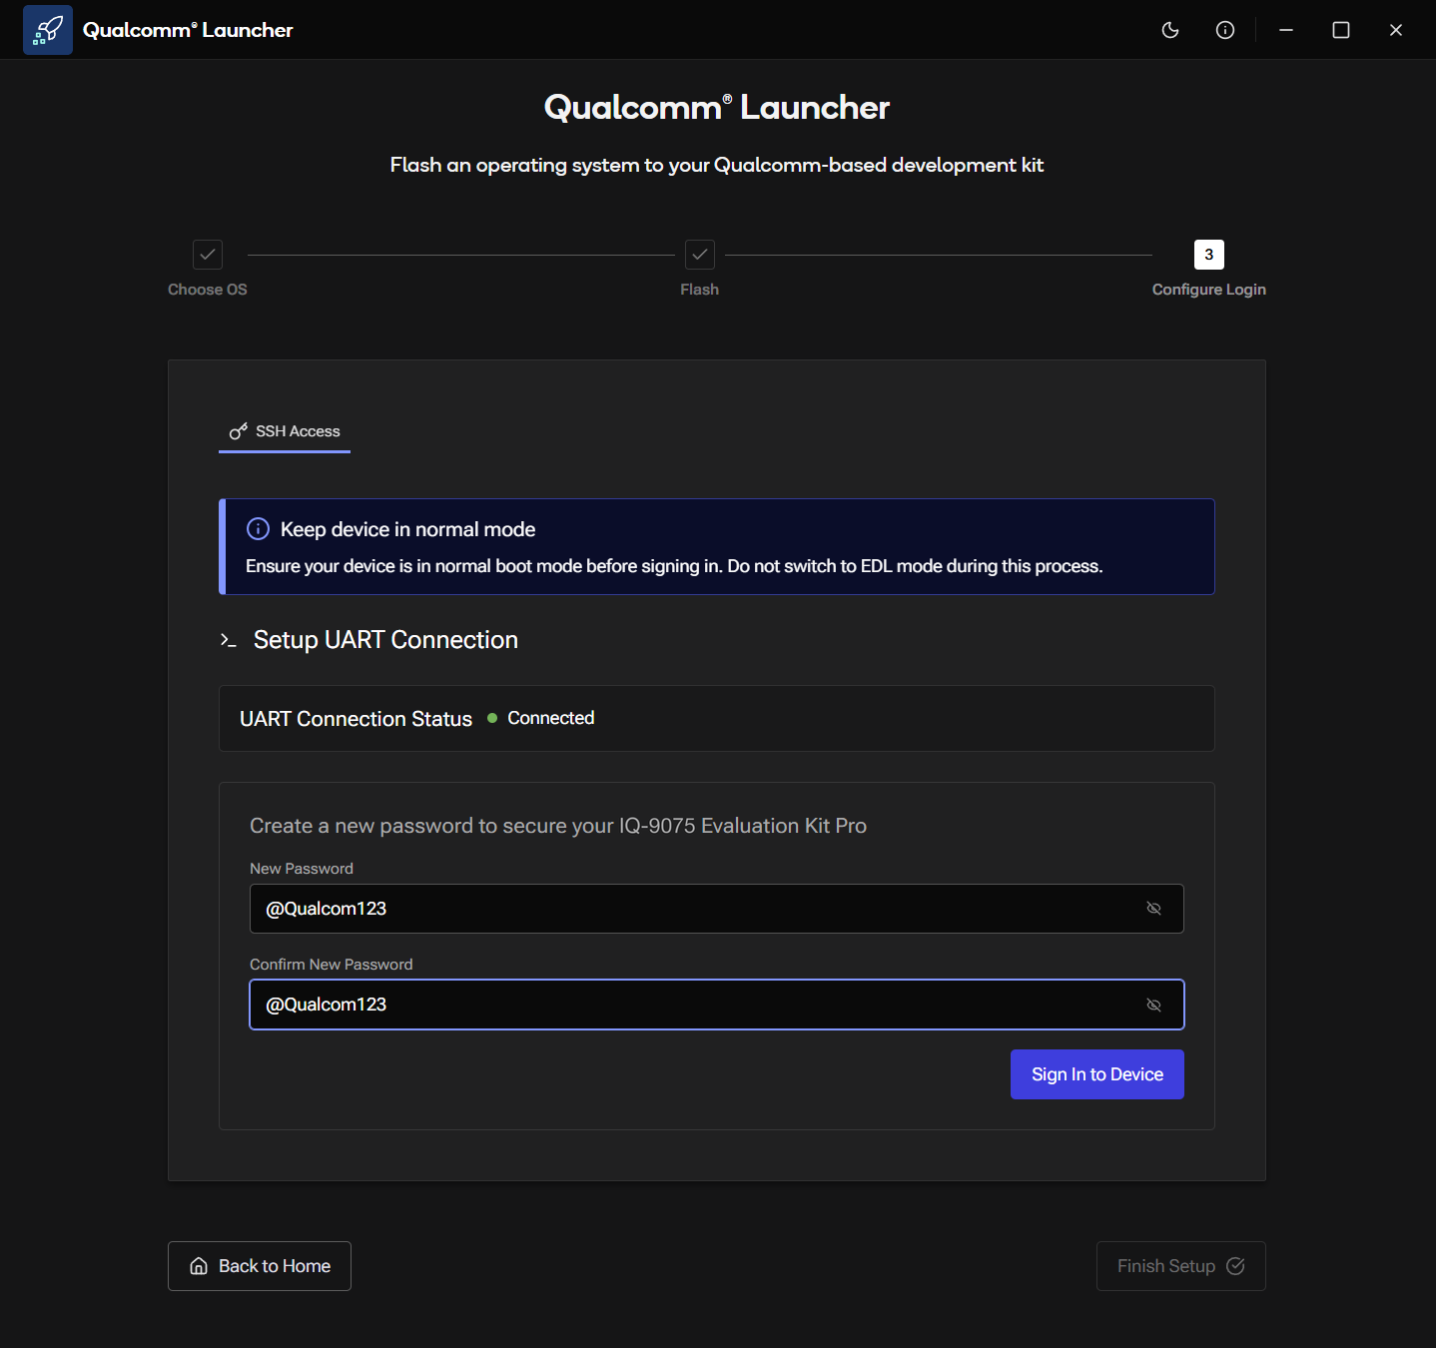Click the large Qualcomm Launcher page title
The height and width of the screenshot is (1348, 1436).
click(x=717, y=107)
